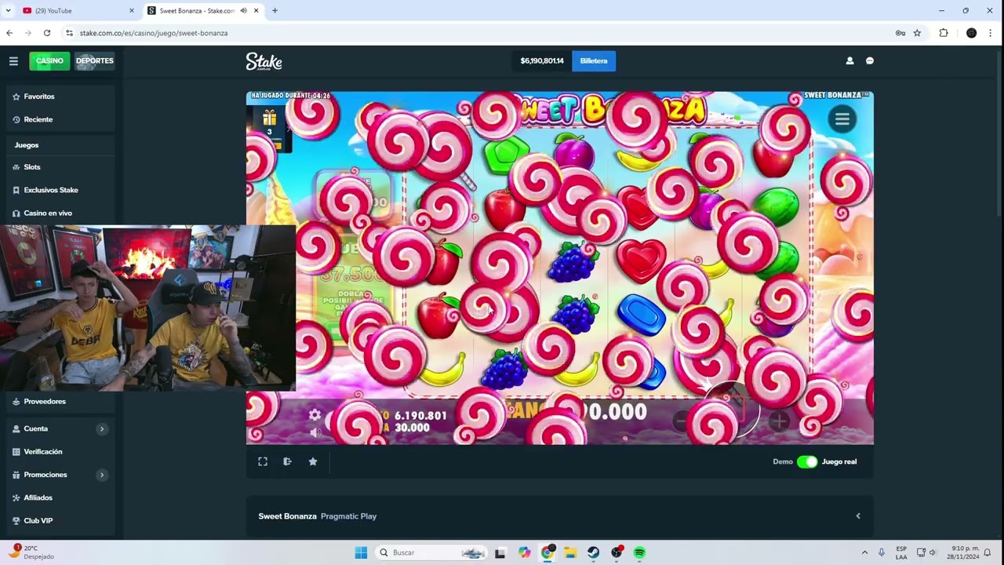Open the browser tab search dropdown
This screenshot has height=565, width=1004.
pyautogui.click(x=8, y=11)
